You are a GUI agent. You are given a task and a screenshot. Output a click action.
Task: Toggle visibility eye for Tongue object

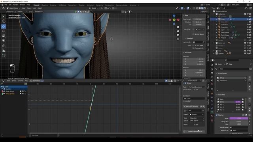[247, 38]
